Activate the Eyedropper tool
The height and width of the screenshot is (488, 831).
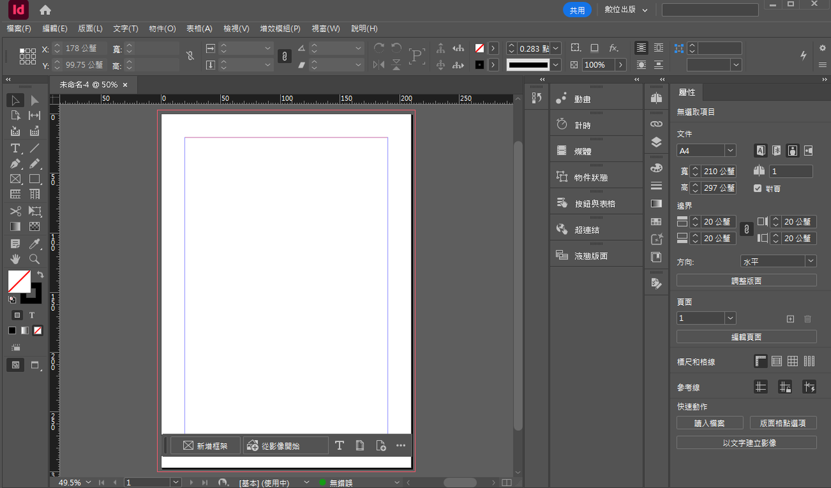(34, 243)
